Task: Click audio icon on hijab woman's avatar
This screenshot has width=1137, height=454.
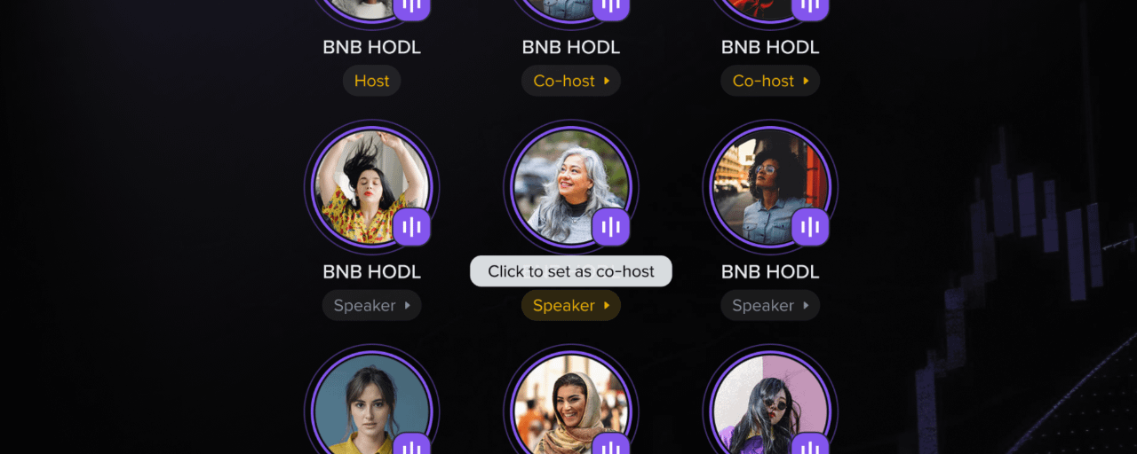Action: pos(611,444)
